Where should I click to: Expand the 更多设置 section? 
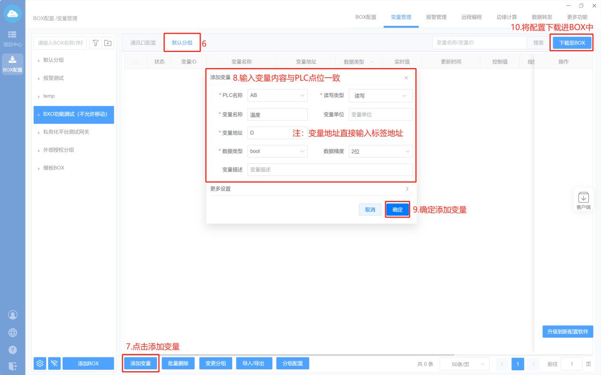coord(310,189)
